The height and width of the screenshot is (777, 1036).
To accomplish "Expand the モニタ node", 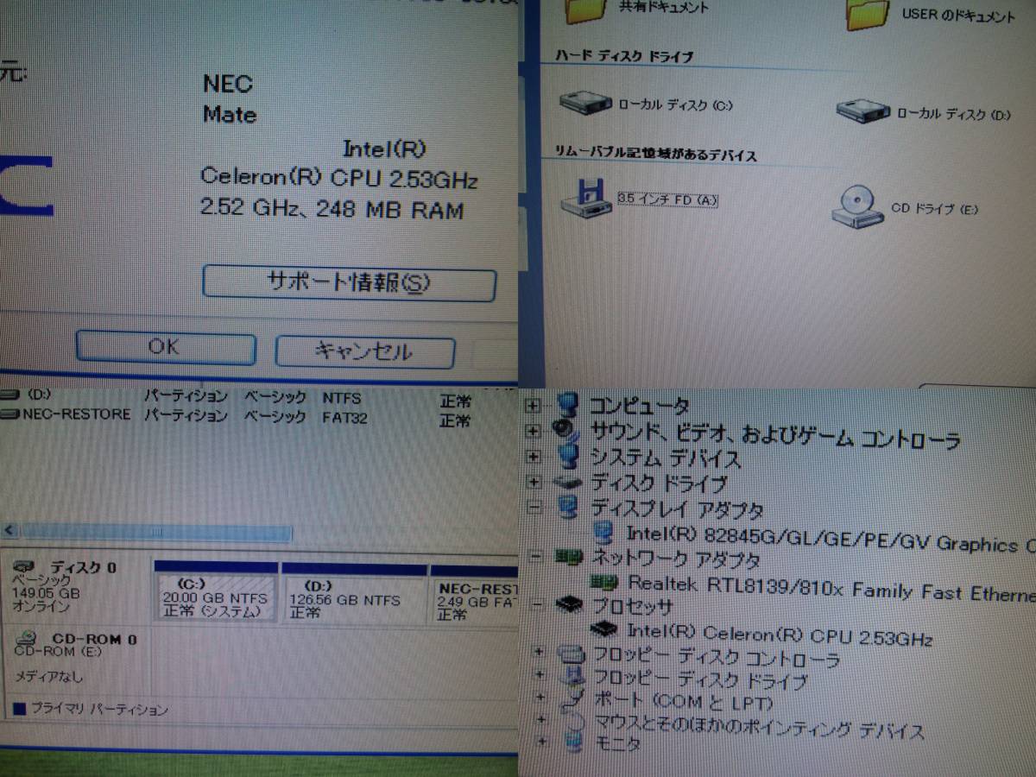I will pyautogui.click(x=542, y=740).
